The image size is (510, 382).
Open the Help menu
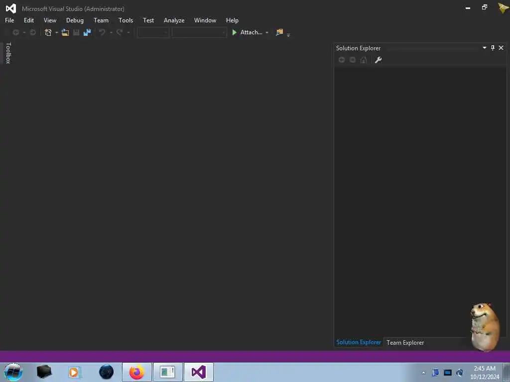tap(232, 20)
